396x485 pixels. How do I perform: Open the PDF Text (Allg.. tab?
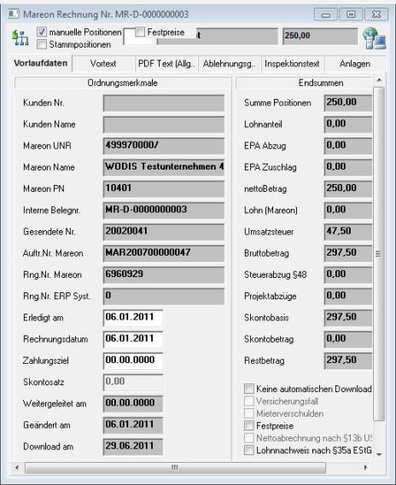pos(166,64)
